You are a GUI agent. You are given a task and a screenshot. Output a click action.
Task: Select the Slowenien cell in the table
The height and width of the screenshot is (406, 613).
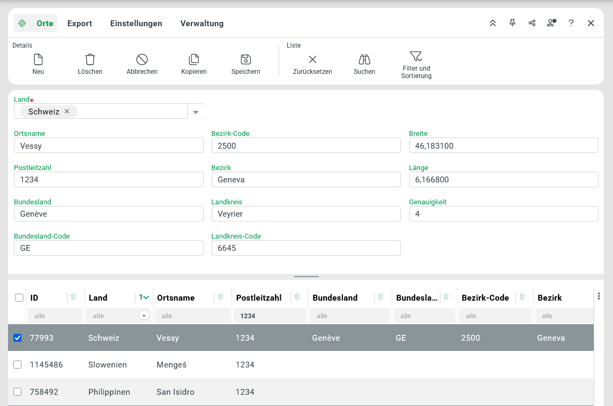pos(108,365)
